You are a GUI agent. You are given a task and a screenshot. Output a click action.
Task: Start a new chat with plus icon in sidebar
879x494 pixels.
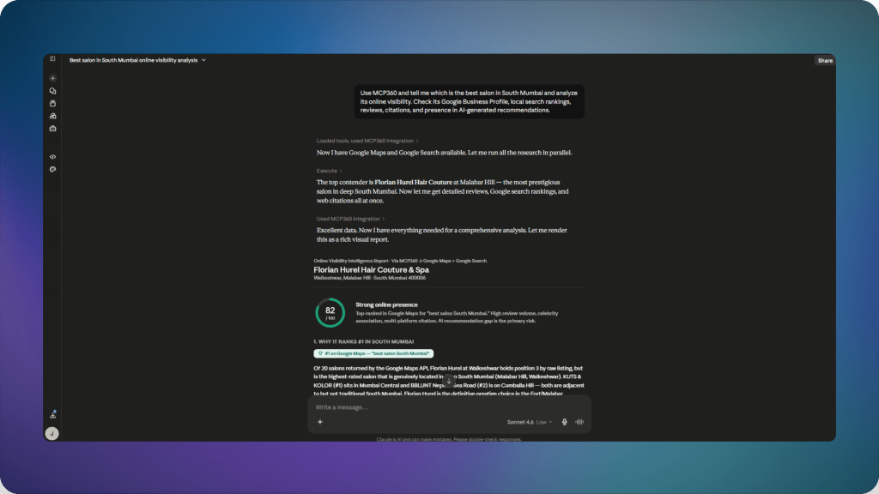click(x=52, y=78)
